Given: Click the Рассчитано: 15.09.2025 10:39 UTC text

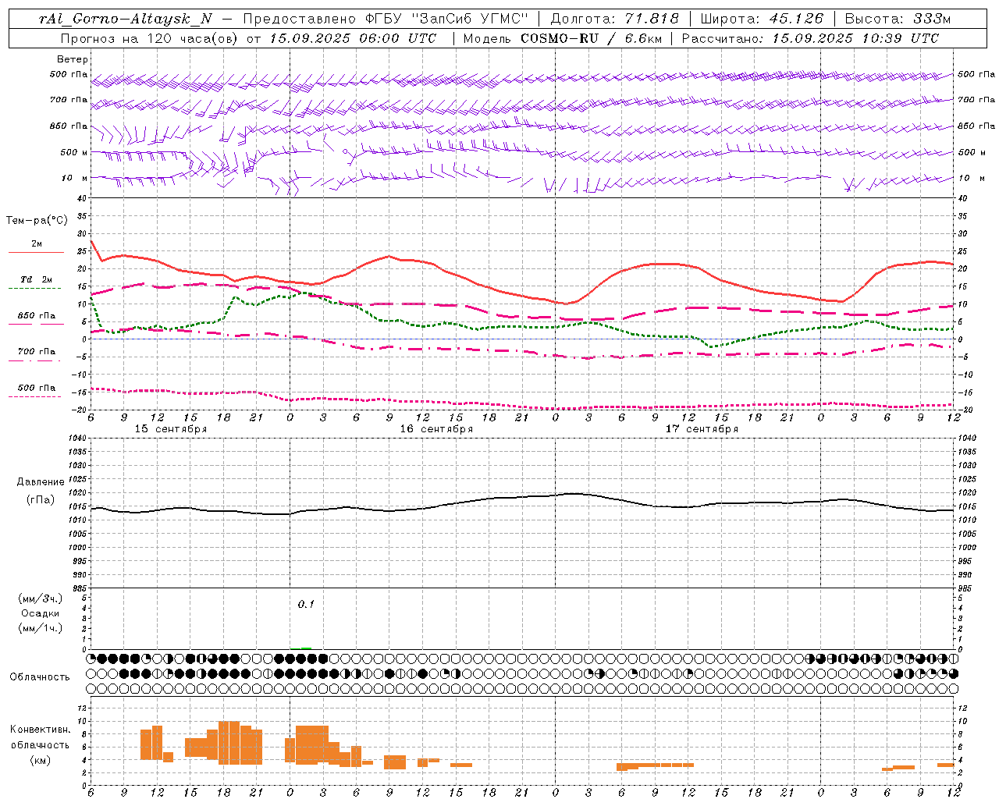Looking at the screenshot, I should click(x=810, y=38).
